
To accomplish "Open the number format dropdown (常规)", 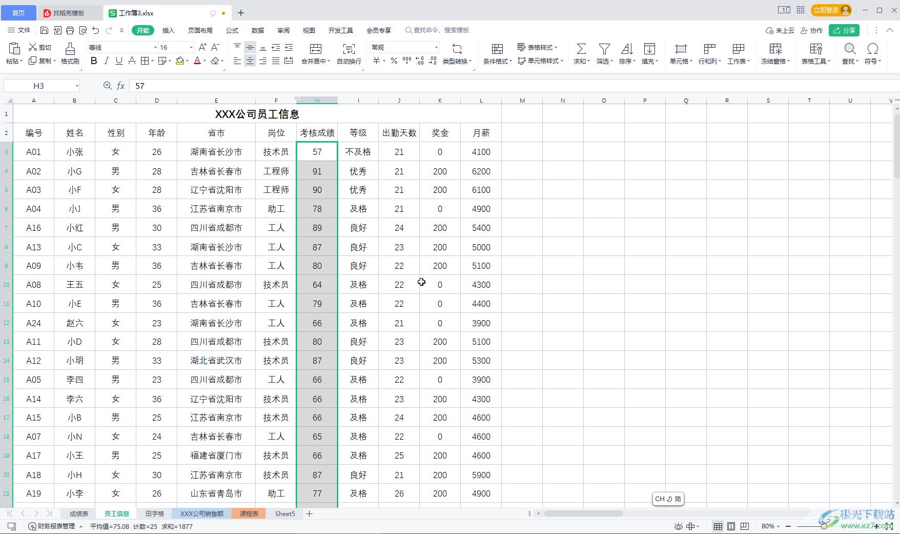I will click(436, 47).
